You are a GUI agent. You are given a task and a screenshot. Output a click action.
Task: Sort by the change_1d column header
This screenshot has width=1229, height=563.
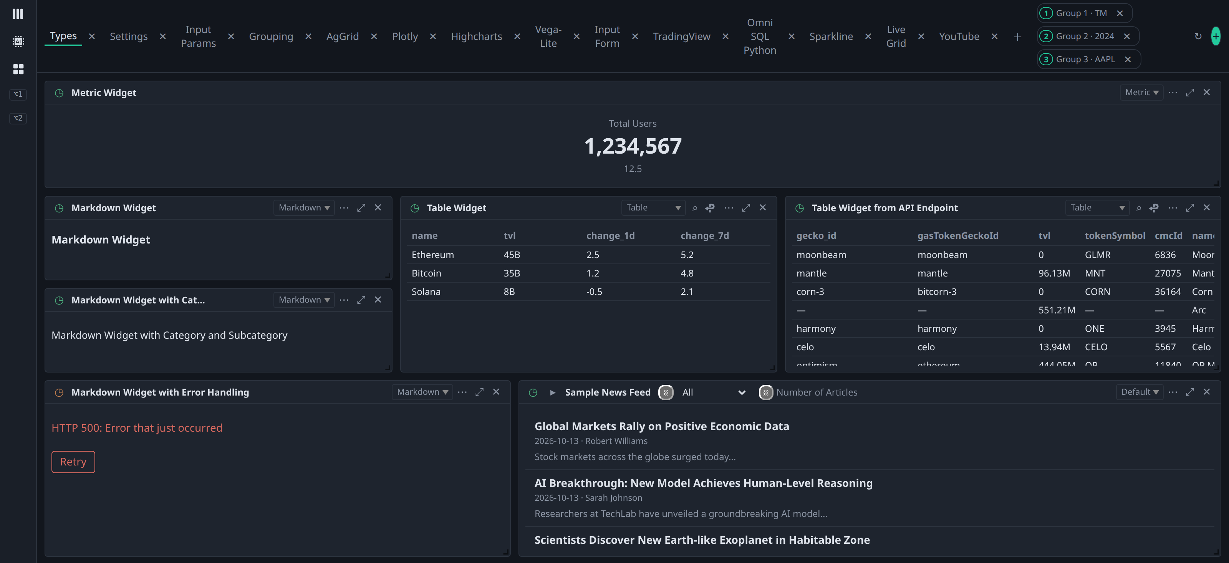point(610,236)
